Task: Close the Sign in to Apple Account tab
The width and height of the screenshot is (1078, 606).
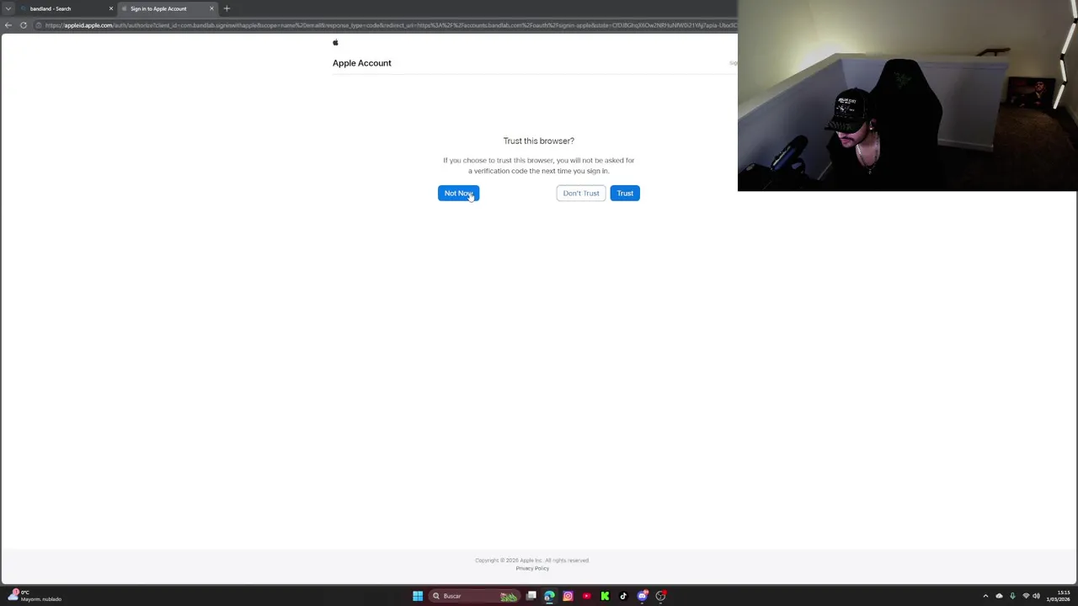Action: pyautogui.click(x=211, y=8)
